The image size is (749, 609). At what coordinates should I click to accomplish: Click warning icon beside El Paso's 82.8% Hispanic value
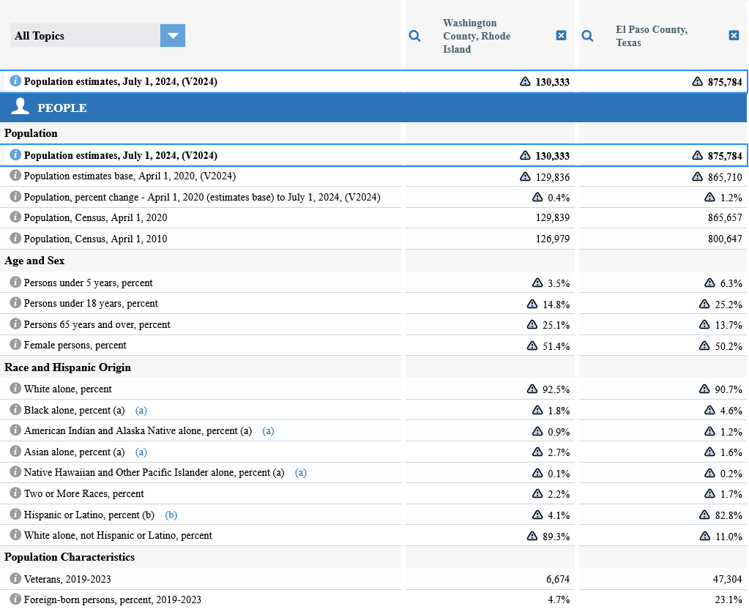[x=704, y=515]
